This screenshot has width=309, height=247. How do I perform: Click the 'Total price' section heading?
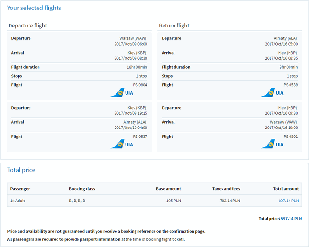pos(21,170)
